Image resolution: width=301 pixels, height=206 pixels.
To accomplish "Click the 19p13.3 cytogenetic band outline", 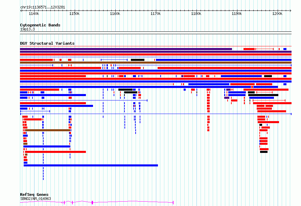I will (156, 33).
